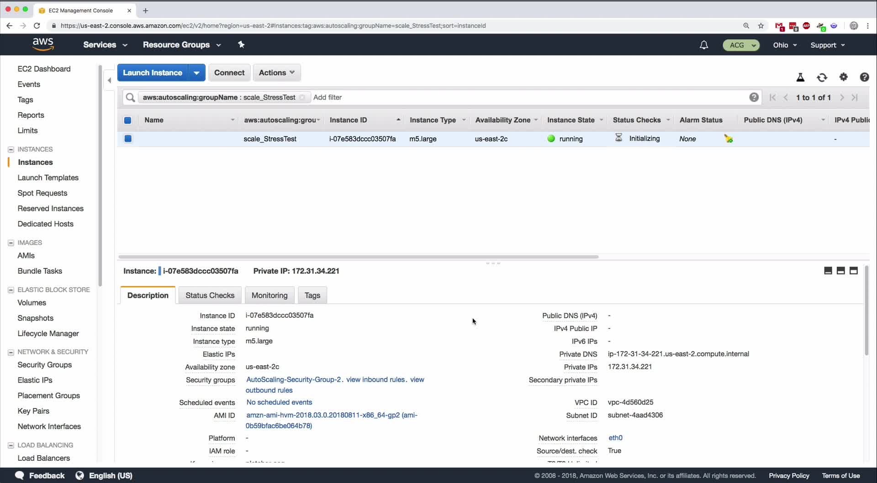Screen dimensions: 877x483
Task: Toggle the select-all instances checkbox
Action: [x=128, y=120]
